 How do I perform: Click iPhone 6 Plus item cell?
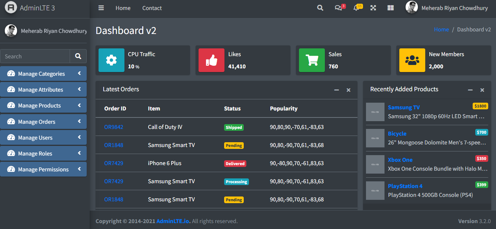[x=164, y=163]
